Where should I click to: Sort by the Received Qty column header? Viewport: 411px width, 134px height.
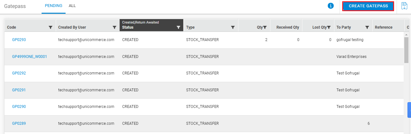point(288,27)
